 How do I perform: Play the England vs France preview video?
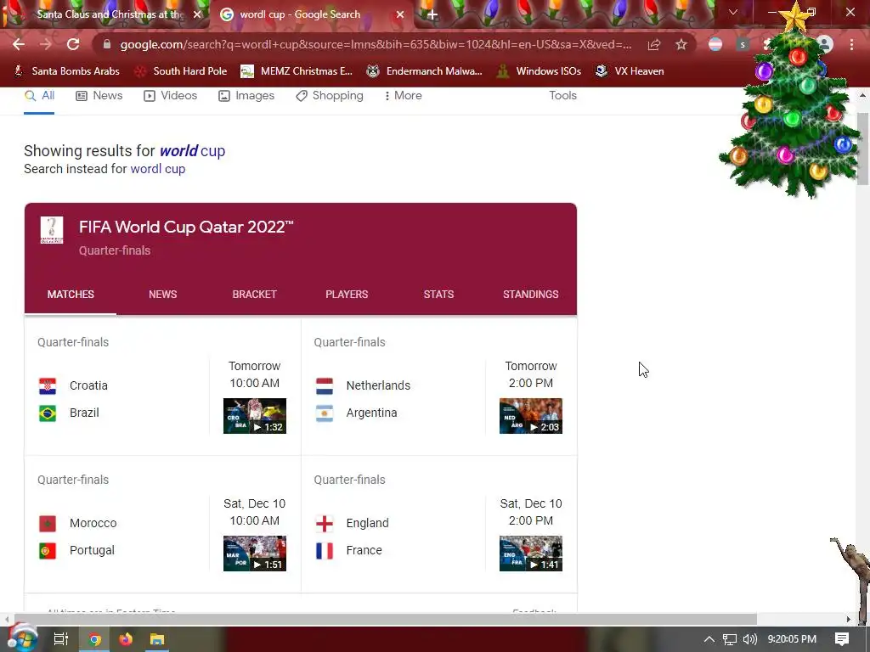(531, 554)
